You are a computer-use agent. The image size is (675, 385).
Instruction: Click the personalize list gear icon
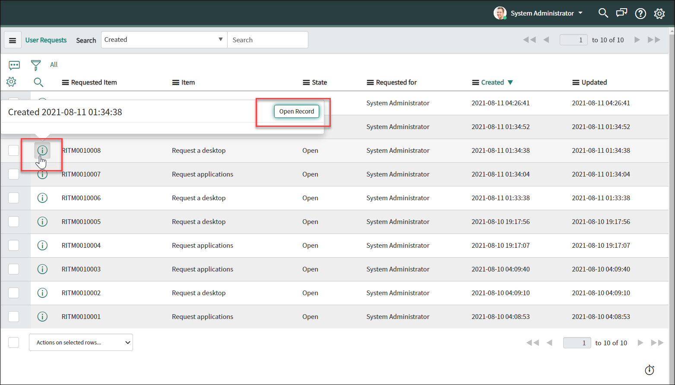click(11, 82)
